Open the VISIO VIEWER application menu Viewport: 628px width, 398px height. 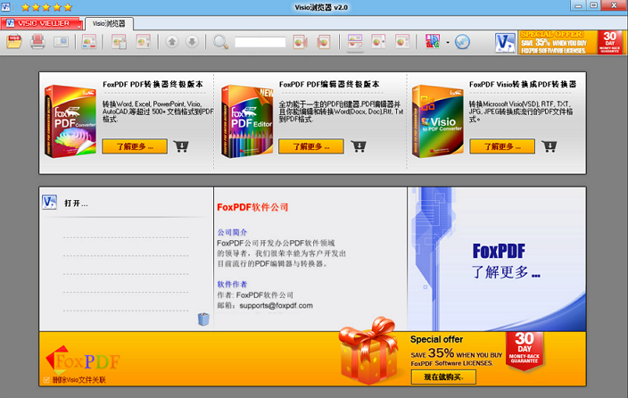pos(42,23)
